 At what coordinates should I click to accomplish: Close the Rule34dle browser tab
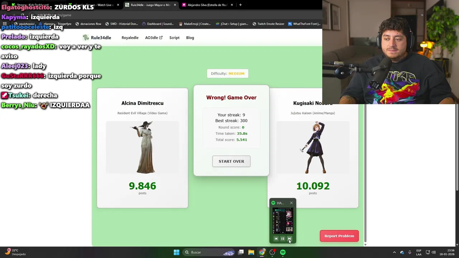coord(175,5)
